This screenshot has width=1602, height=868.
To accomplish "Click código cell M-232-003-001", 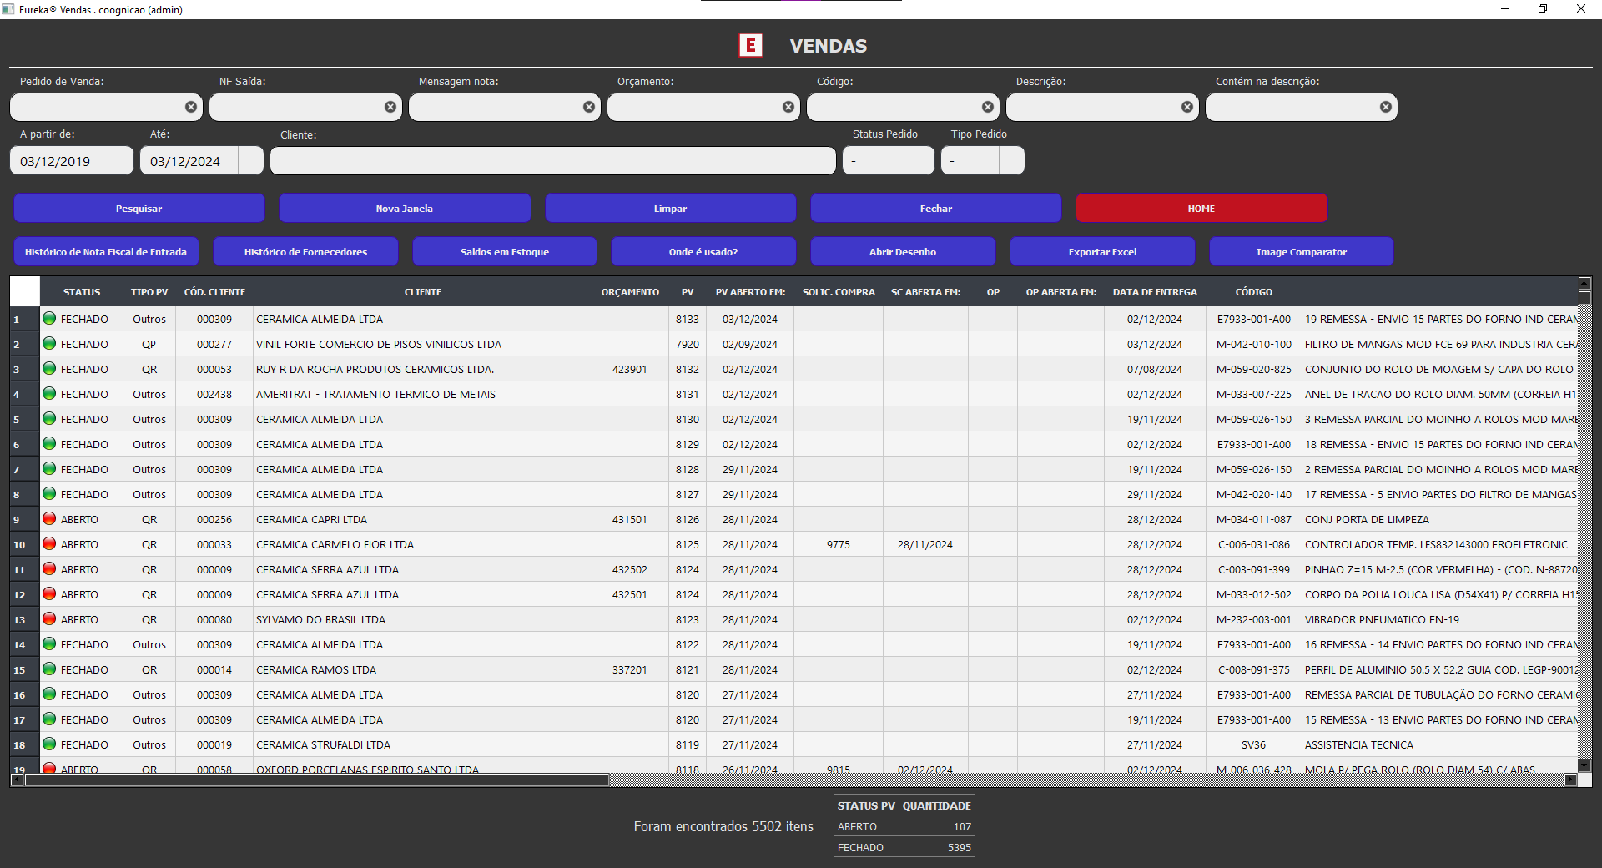I will coord(1254,619).
